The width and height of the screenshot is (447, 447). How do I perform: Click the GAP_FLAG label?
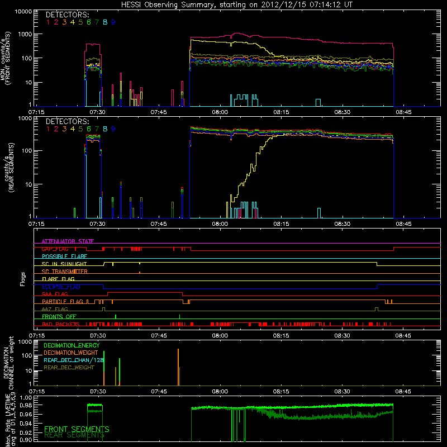tap(55, 249)
